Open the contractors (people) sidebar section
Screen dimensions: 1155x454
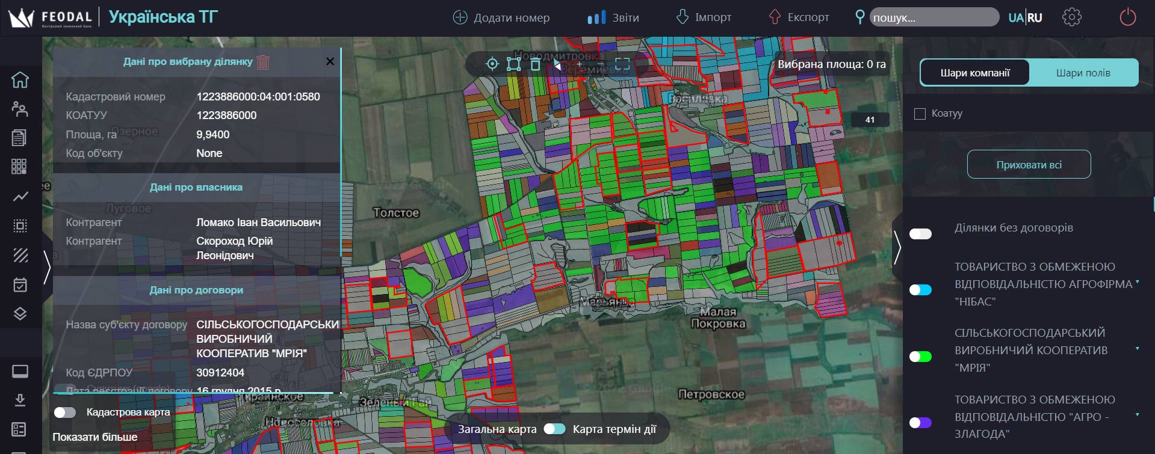click(x=20, y=109)
